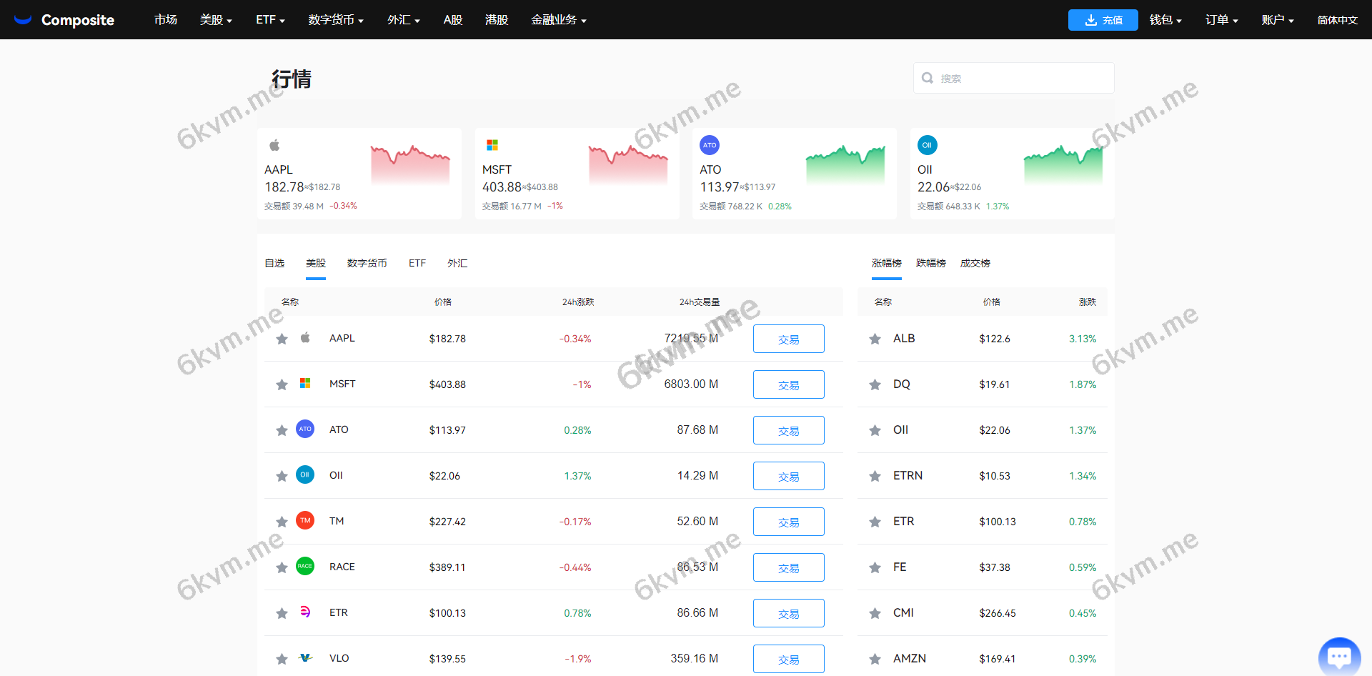Select the blue ATO circle icon
Screen dimensions: 1372x676
(305, 429)
